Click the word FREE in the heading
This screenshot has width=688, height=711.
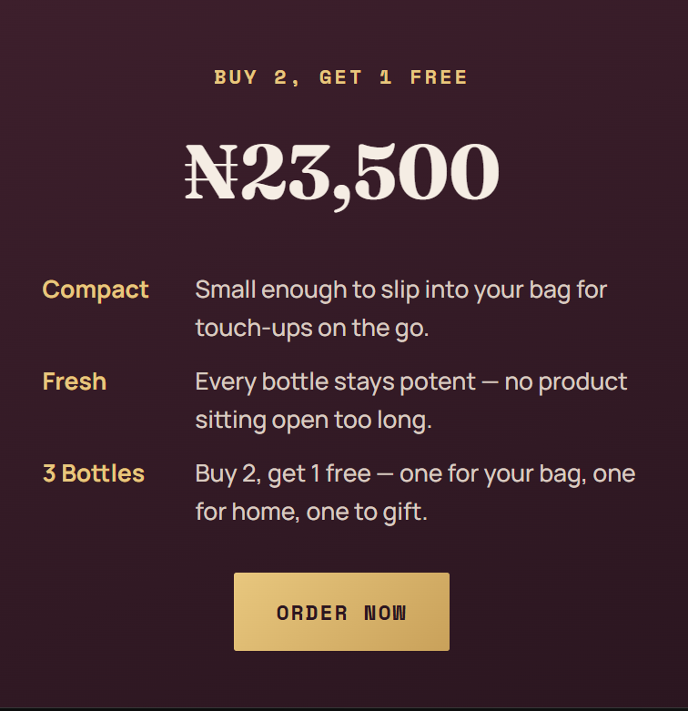pyautogui.click(x=439, y=77)
